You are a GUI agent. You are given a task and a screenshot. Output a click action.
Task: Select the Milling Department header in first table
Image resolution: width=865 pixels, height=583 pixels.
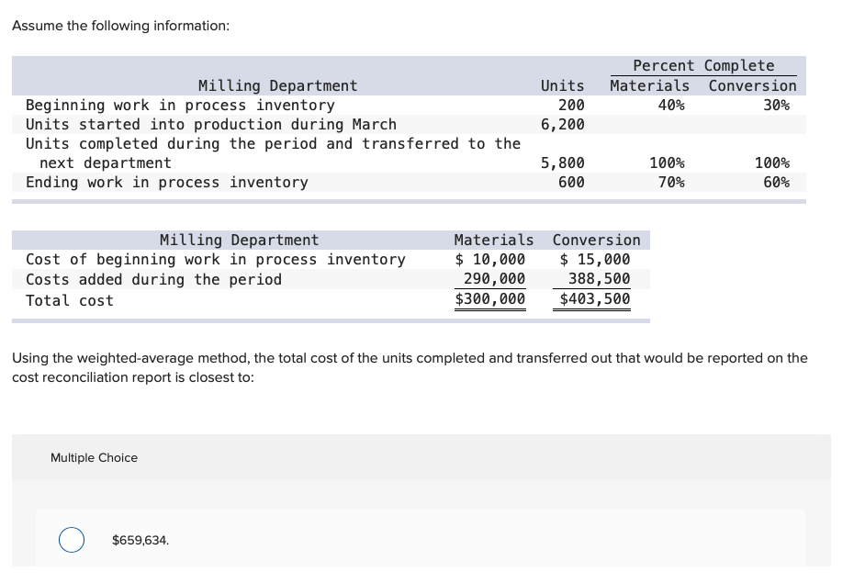[277, 85]
